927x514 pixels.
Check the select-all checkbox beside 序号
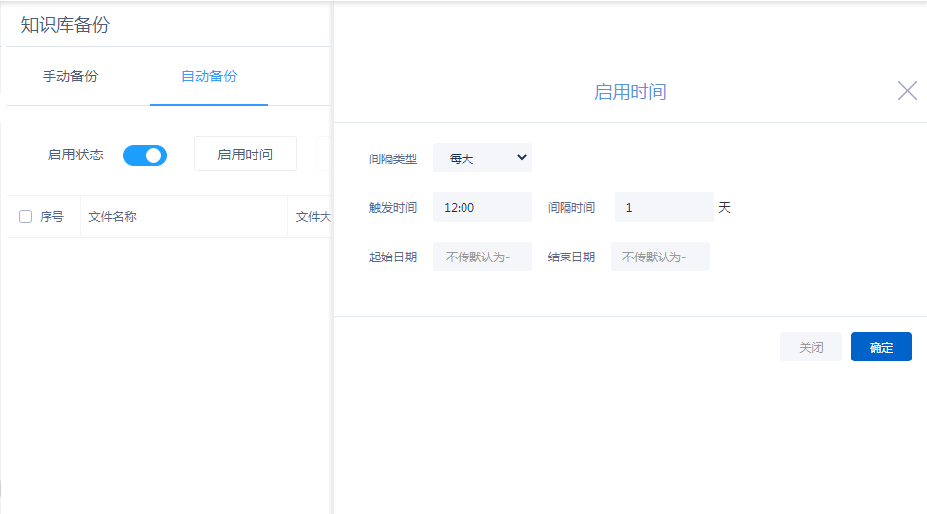[x=26, y=217]
